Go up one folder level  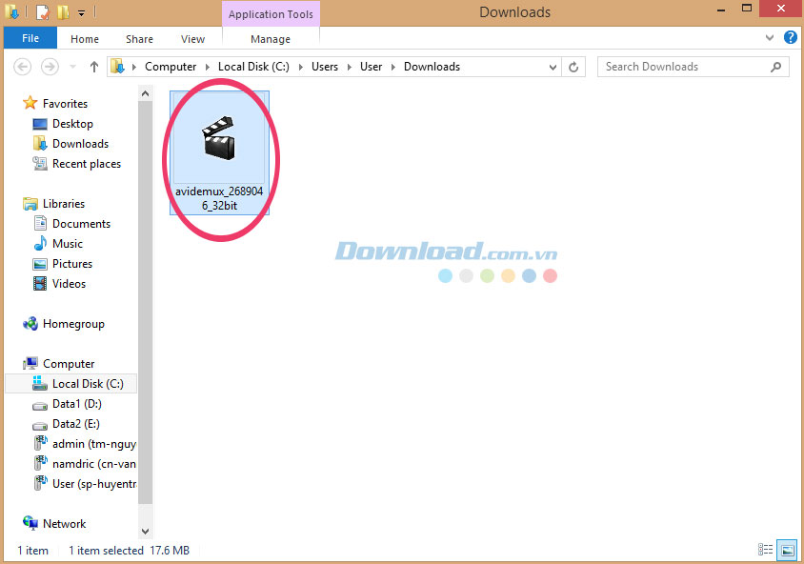(94, 67)
